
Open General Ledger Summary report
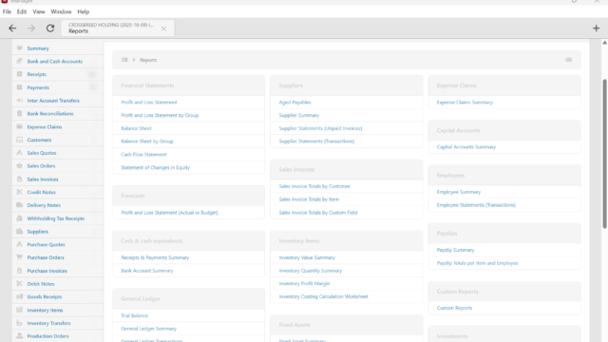point(148,329)
